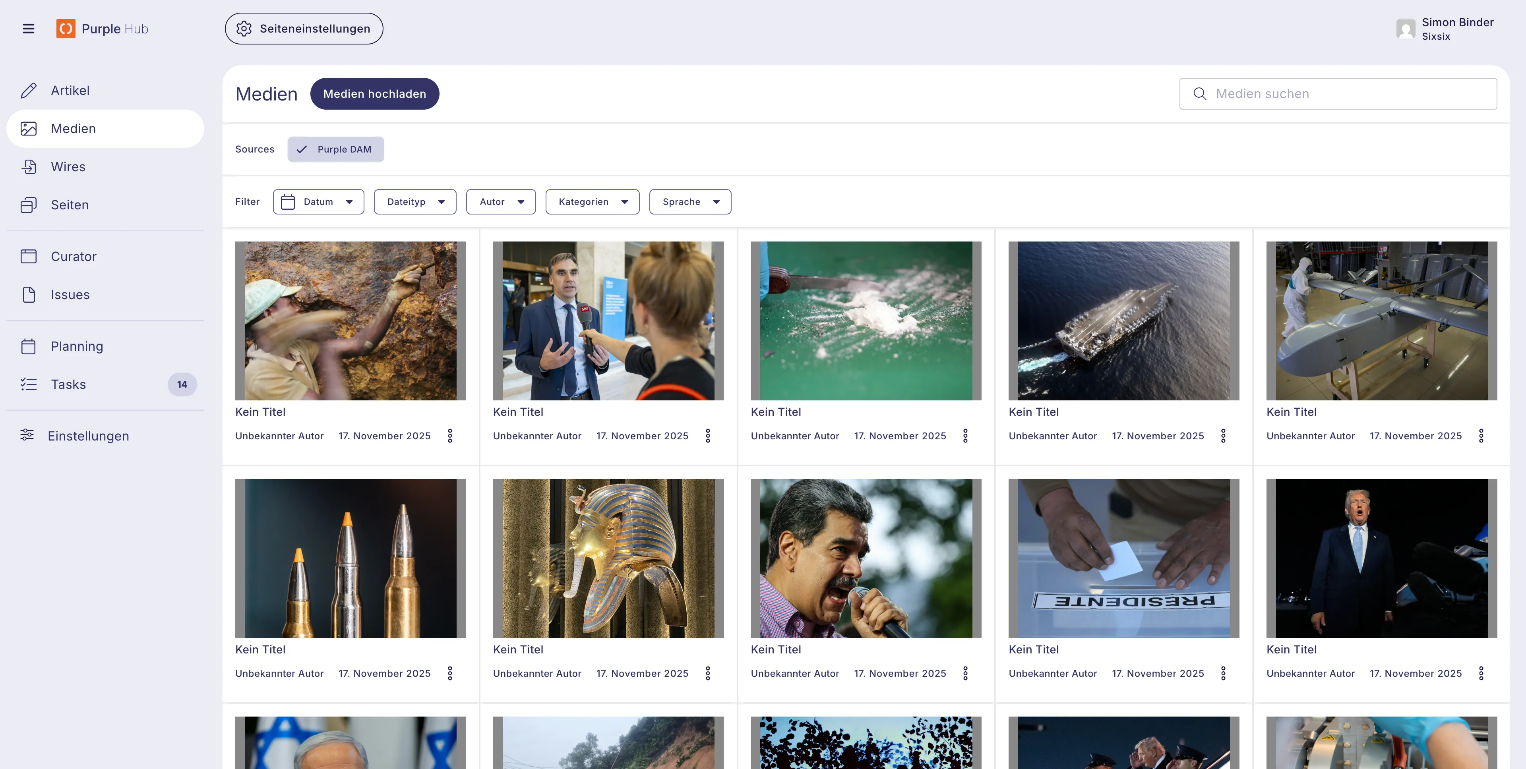
Task: Open options menu for drone photo
Action: click(x=1481, y=436)
